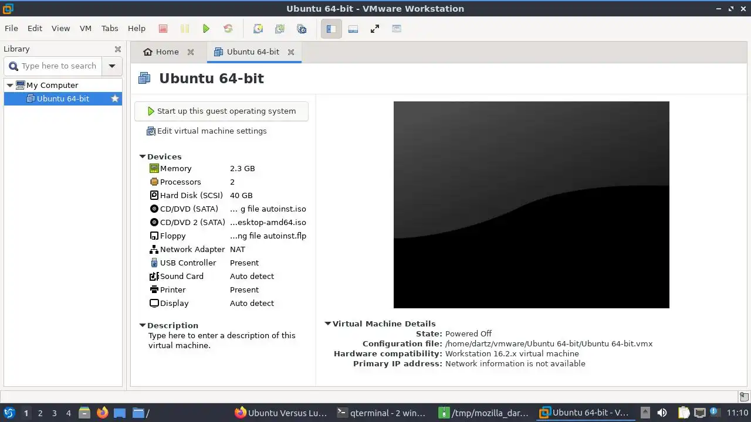Click the Restart guest toolbar icon
Screen dimensions: 751x422
(228, 29)
